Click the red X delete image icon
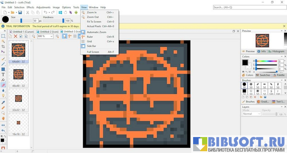The image size is (287, 153). pyautogui.click(x=15, y=36)
